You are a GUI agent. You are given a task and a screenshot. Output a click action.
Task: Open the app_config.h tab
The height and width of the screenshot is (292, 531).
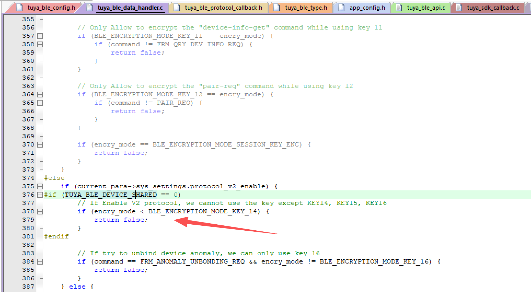click(x=367, y=8)
